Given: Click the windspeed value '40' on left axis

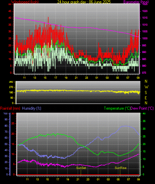Looking at the screenshot, I should pyautogui.click(x=10, y=18).
